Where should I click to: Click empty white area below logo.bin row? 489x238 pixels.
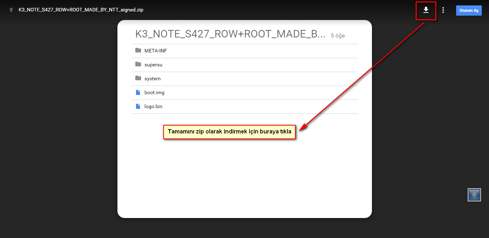[245, 171]
